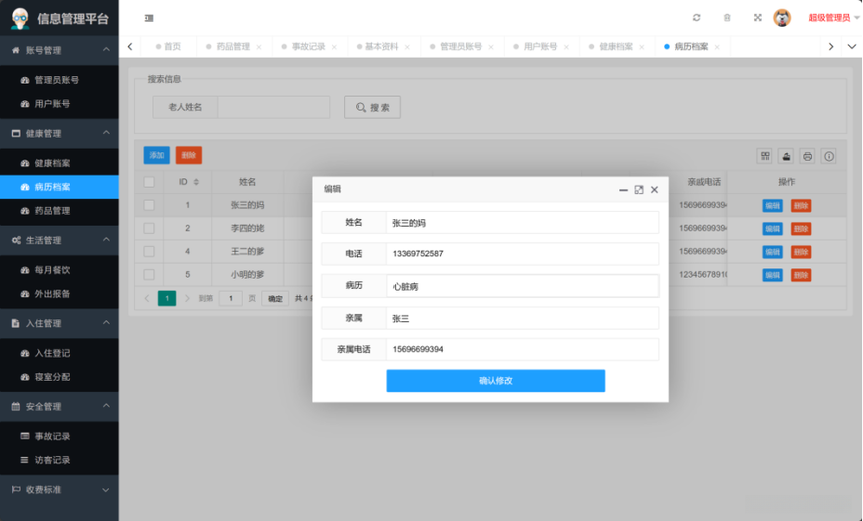Open 用户账号 in the sidebar

pos(59,104)
